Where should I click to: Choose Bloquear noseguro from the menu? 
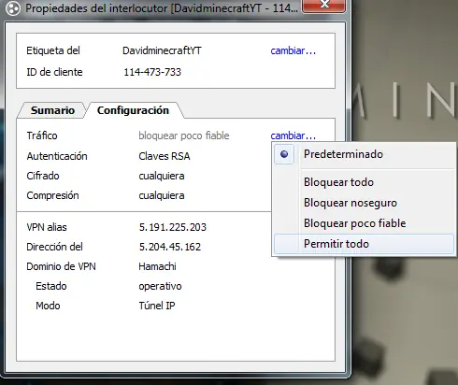364,203
